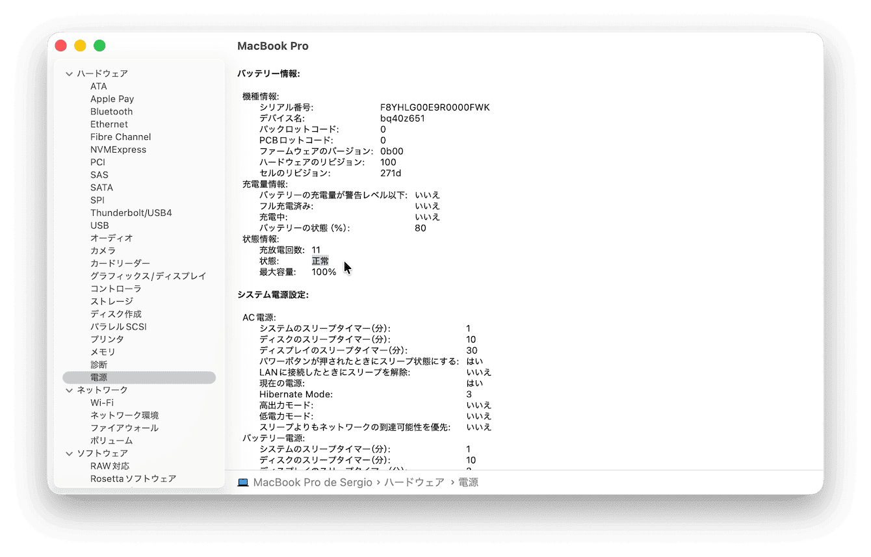Click the AC電源 label
The height and width of the screenshot is (557, 871).
259,317
